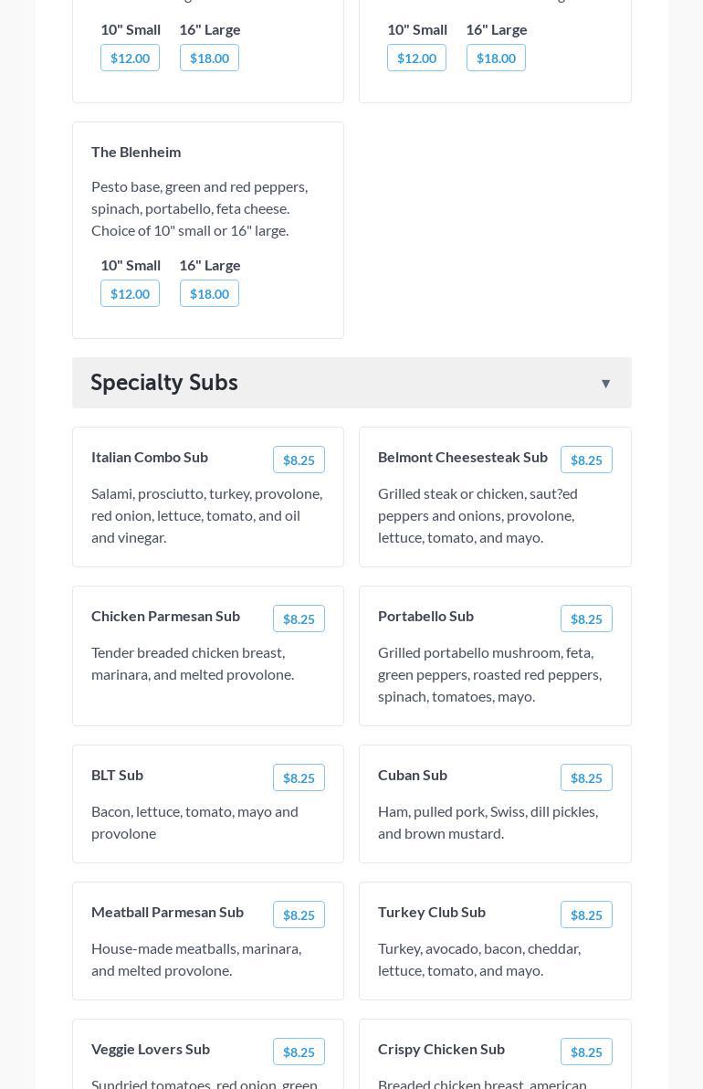Select the Chicken Parmesan Sub card description

coord(193,663)
